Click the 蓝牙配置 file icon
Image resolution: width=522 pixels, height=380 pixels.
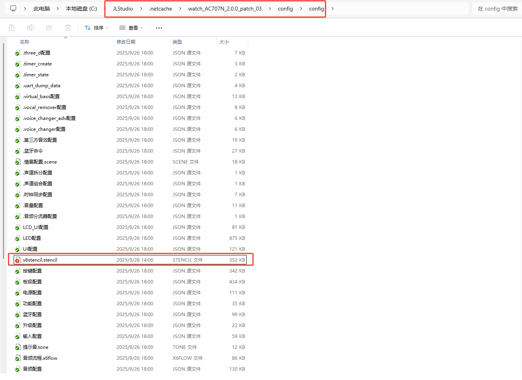(x=18, y=315)
